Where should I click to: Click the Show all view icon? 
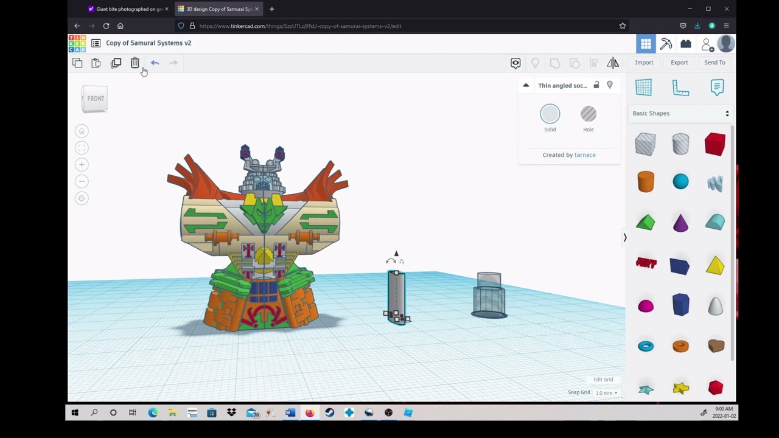[515, 63]
